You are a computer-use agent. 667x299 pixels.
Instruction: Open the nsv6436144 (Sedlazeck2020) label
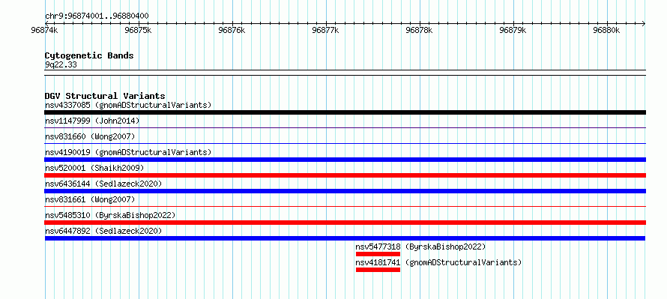click(103, 184)
